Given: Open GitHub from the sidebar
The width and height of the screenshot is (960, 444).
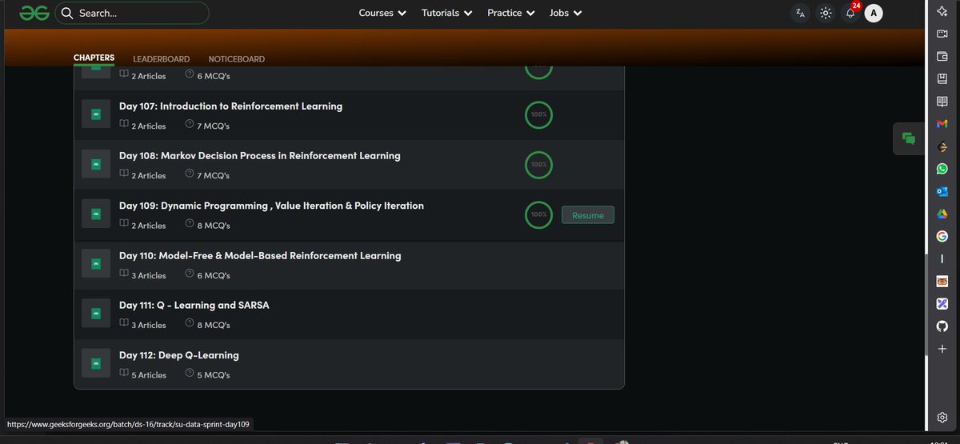Looking at the screenshot, I should [x=942, y=326].
